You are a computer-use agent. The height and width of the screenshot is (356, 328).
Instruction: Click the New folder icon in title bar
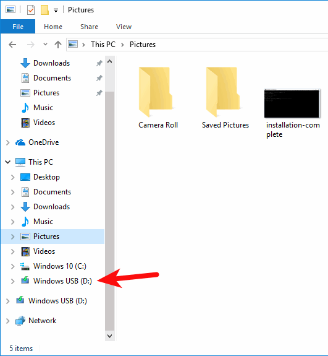pyautogui.click(x=44, y=10)
